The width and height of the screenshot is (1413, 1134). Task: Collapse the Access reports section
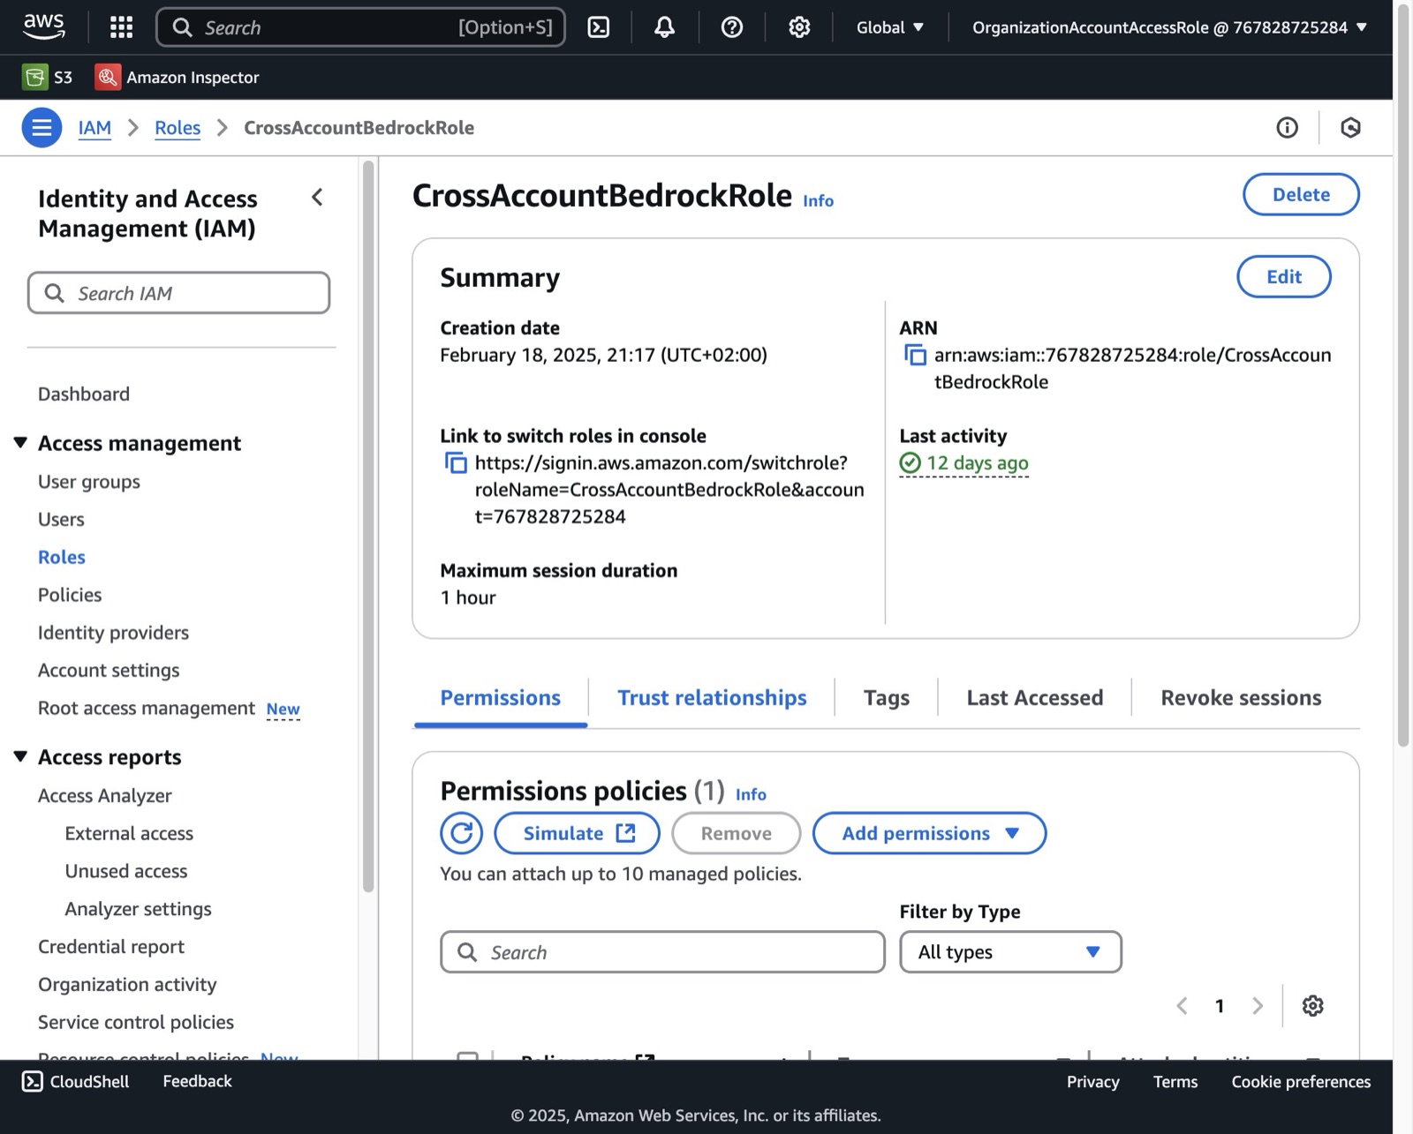[20, 756]
